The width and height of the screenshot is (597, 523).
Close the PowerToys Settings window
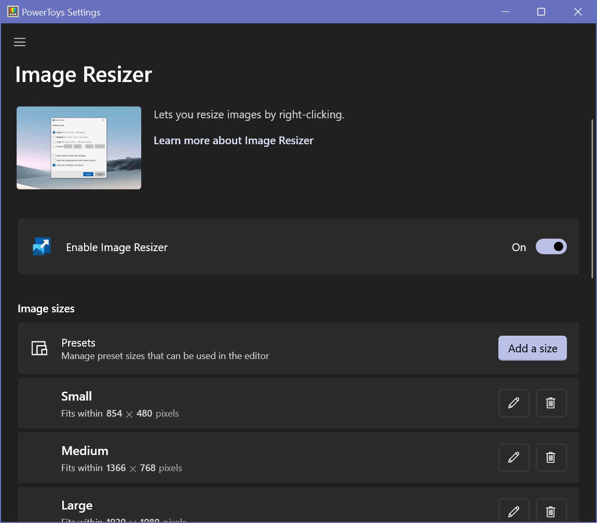pyautogui.click(x=578, y=12)
